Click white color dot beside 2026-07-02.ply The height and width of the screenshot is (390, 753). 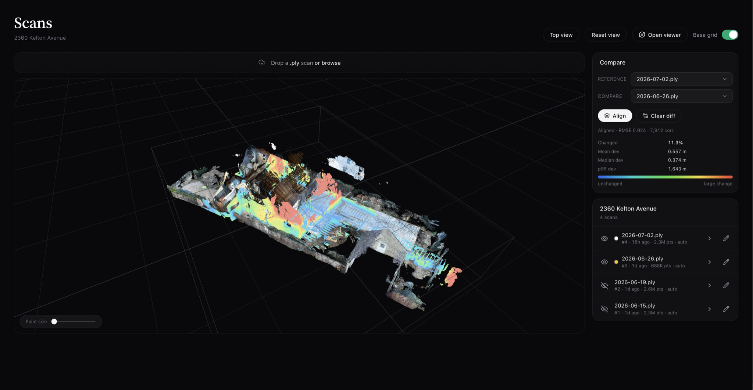616,238
